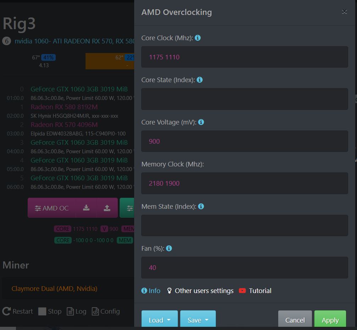Open the Load dropdown menu

[x=160, y=320]
